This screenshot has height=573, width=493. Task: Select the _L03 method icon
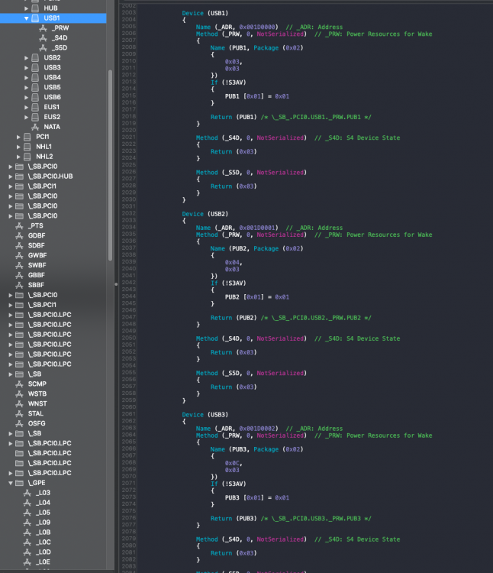[27, 493]
